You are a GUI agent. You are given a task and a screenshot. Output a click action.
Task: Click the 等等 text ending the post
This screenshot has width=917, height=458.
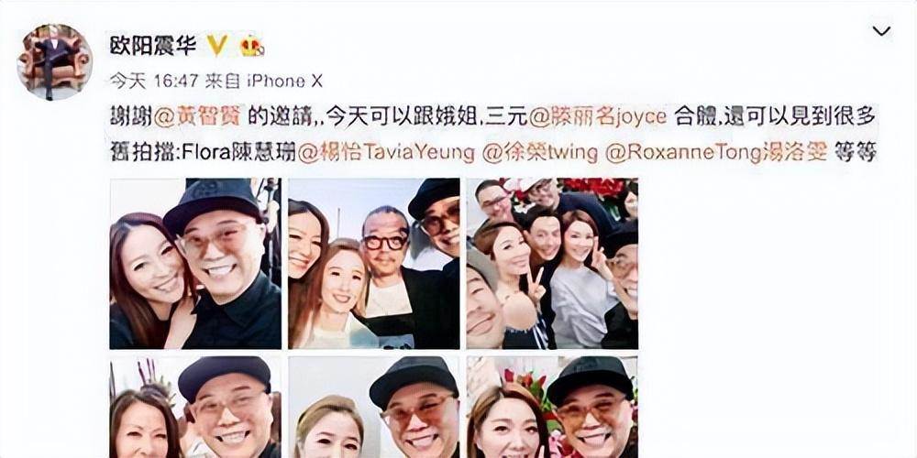coord(855,152)
